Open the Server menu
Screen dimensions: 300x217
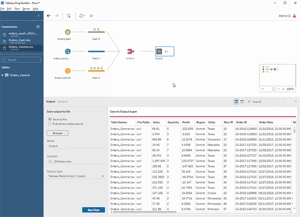26,9
